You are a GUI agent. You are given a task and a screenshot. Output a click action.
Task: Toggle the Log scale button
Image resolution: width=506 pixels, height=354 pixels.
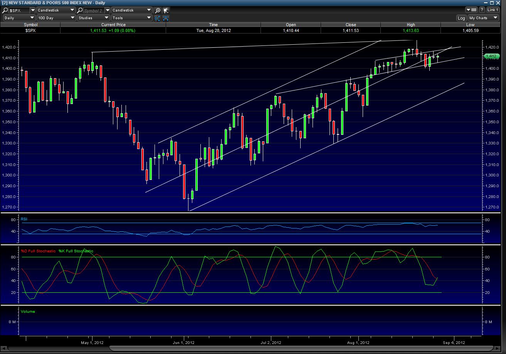tap(461, 18)
